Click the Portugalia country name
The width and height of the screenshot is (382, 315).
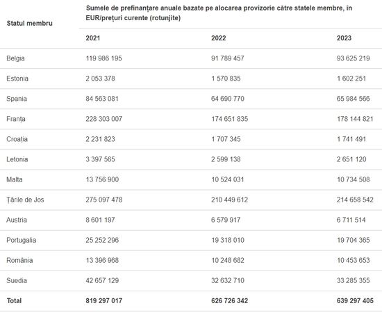pyautogui.click(x=22, y=240)
